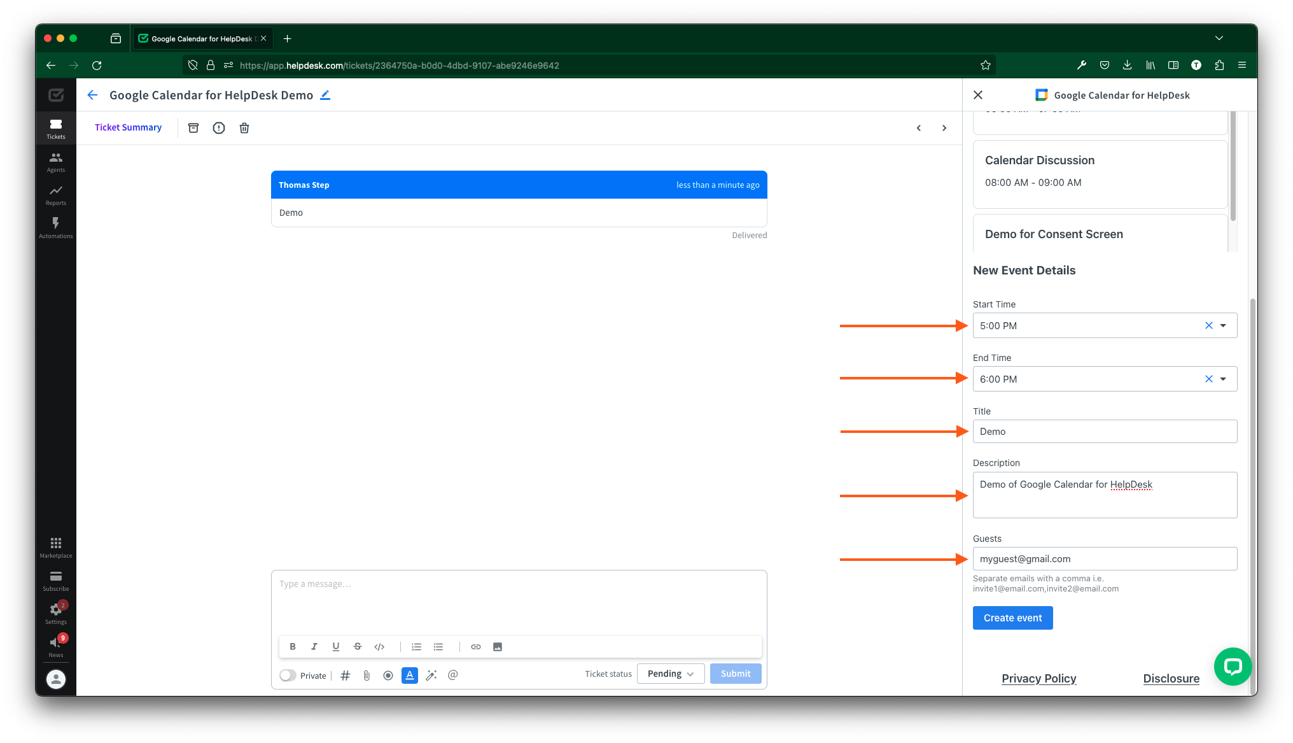Screen dimensions: 1293x743
Task: Open Disclosure link
Action: click(1171, 678)
